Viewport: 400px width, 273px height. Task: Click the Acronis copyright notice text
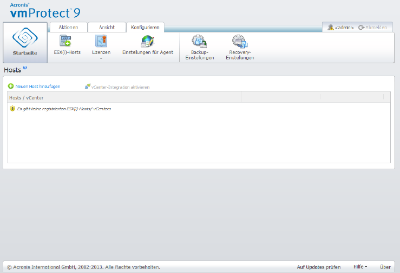tap(83, 267)
